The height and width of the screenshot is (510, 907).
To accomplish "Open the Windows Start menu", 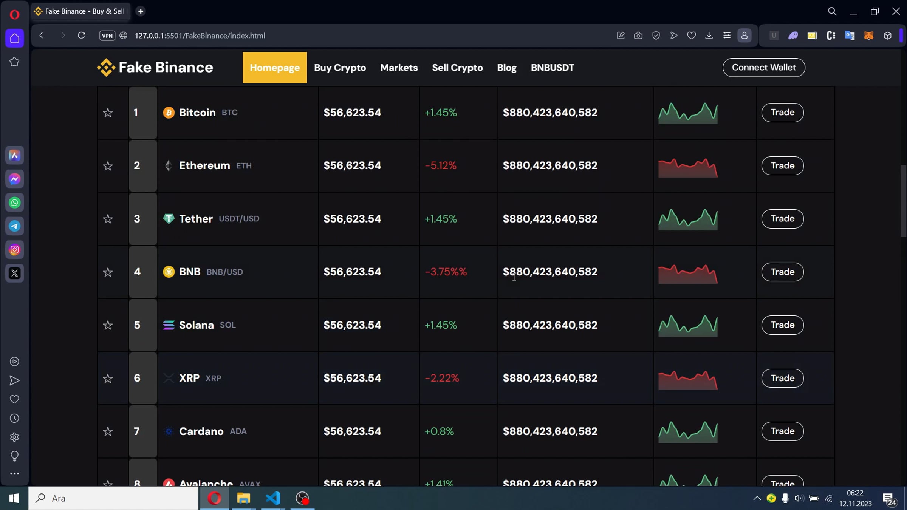I will click(14, 498).
